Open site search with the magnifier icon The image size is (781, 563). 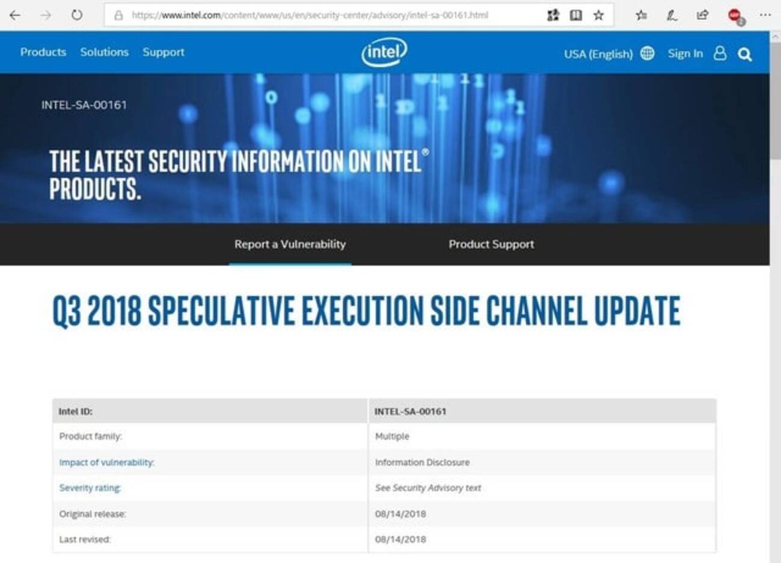(x=745, y=55)
